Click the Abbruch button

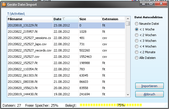tap(150, 94)
